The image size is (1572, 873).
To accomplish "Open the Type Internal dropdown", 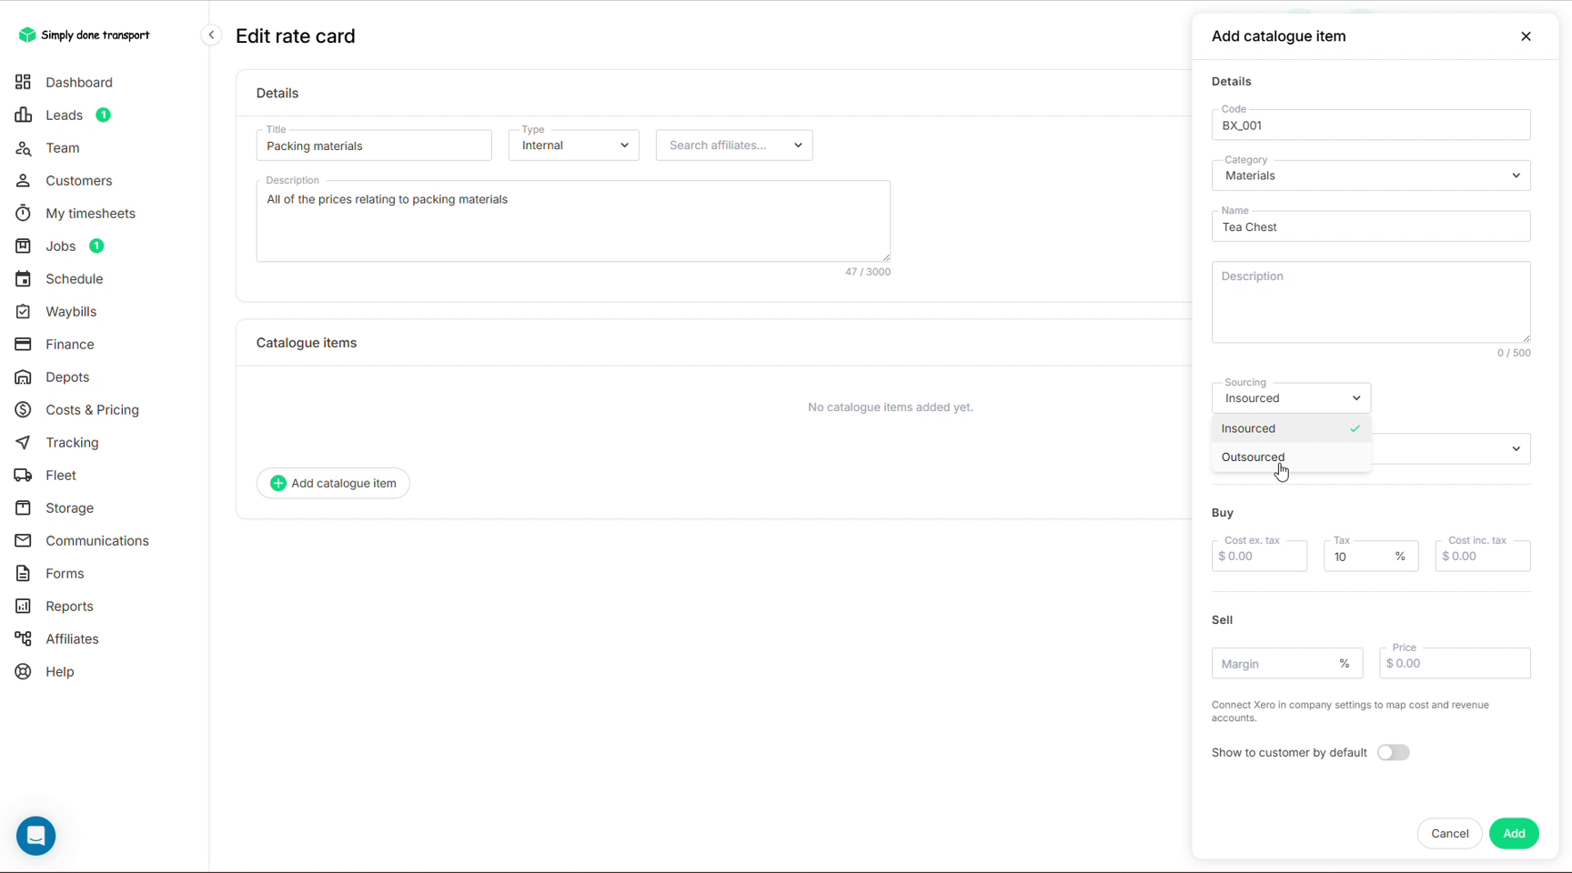I will pyautogui.click(x=574, y=145).
